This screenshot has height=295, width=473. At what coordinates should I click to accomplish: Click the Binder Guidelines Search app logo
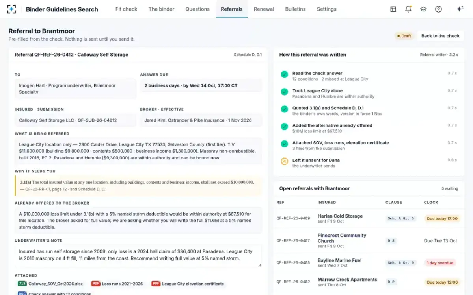pyautogui.click(x=12, y=9)
